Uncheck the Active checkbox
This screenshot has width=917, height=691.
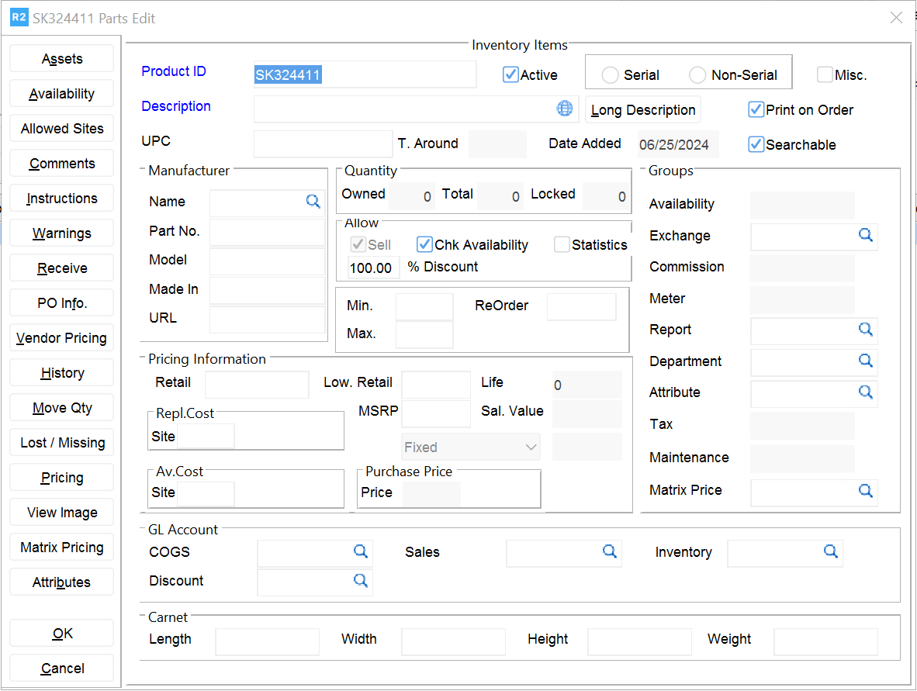click(510, 75)
